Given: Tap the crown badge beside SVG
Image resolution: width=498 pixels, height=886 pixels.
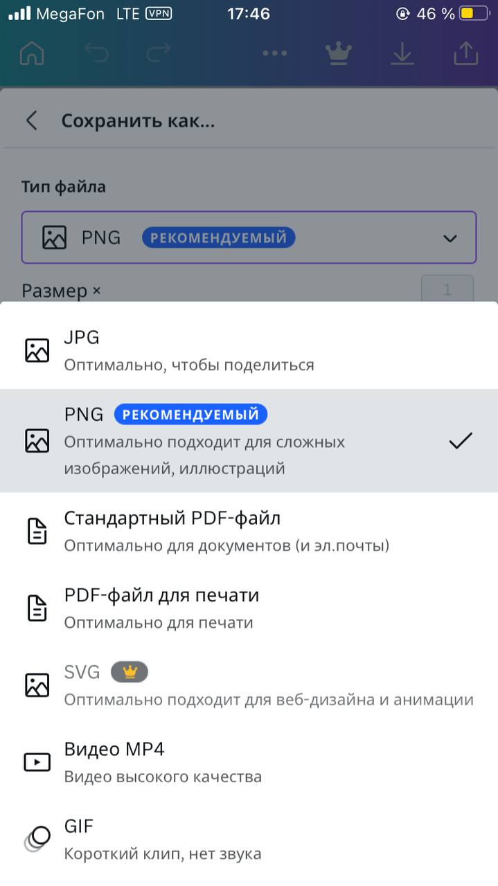Looking at the screenshot, I should [x=130, y=671].
